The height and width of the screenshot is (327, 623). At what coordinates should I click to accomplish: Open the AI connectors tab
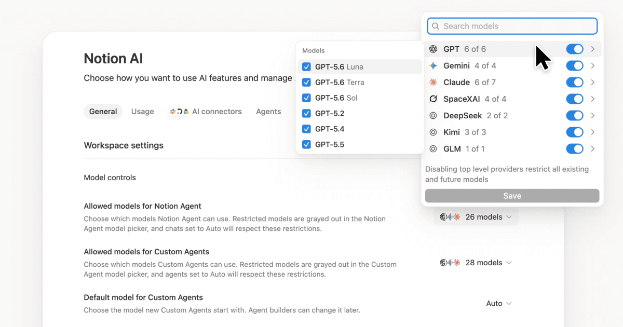[206, 112]
